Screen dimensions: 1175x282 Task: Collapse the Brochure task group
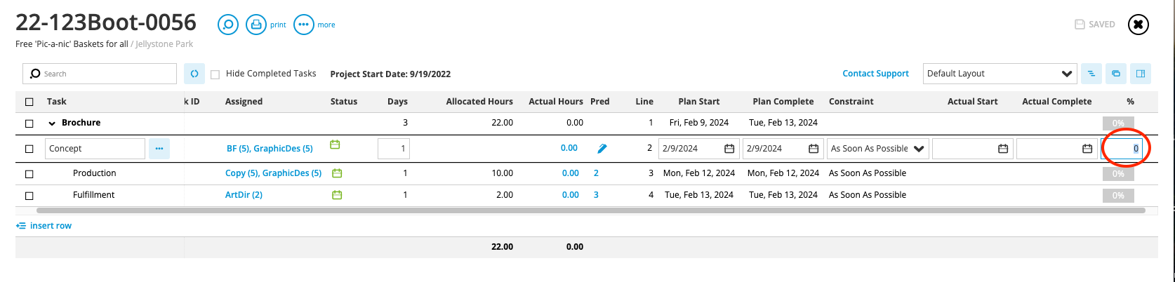52,123
